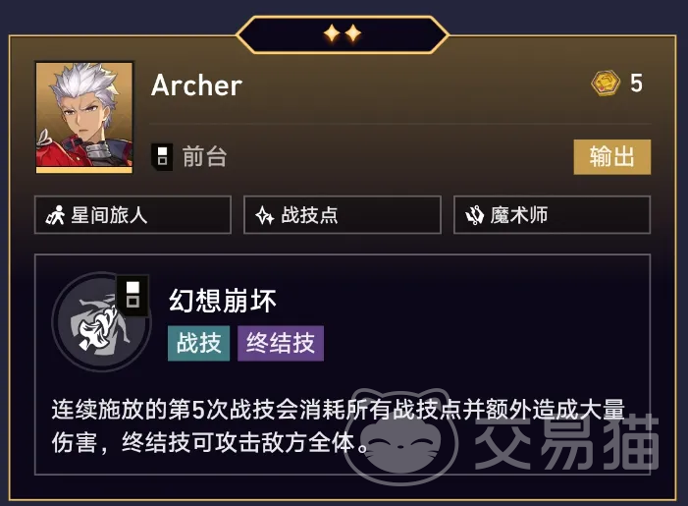Viewport: 688px width, 506px height.
Task: Click the 幻想崩坏 skill round icon
Action: click(102, 322)
